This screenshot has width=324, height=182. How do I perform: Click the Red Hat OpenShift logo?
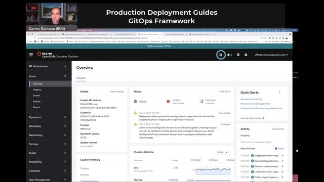point(58,55)
